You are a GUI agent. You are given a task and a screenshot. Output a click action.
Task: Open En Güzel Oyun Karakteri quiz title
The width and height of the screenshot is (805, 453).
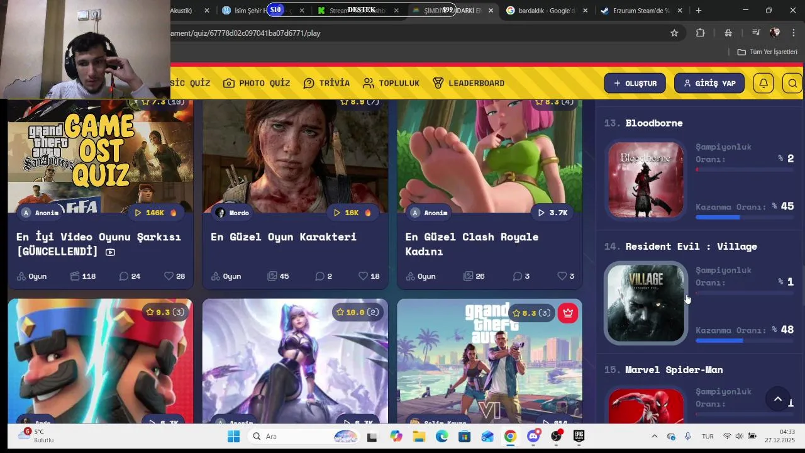[x=284, y=237]
